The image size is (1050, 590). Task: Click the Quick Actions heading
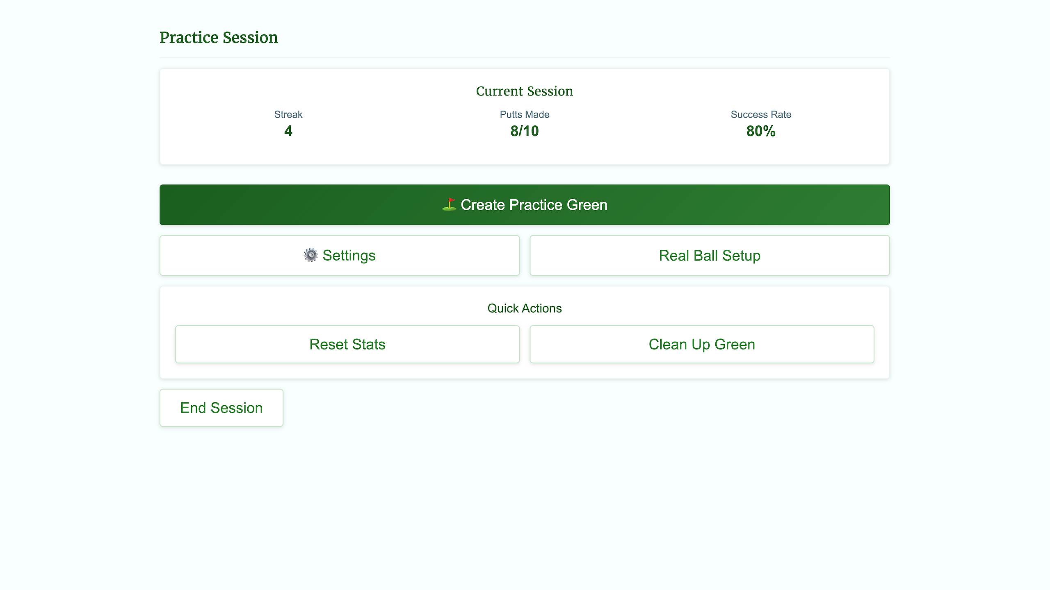[524, 308]
